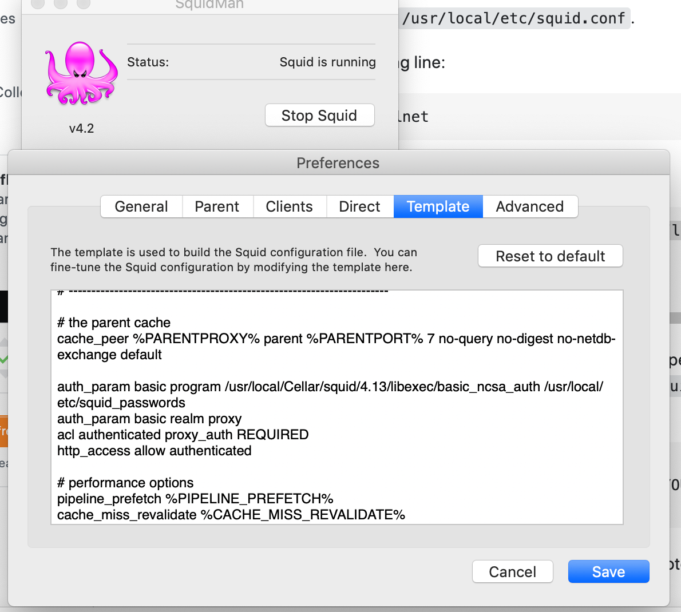Click the cache_miss_revalidate line

231,515
